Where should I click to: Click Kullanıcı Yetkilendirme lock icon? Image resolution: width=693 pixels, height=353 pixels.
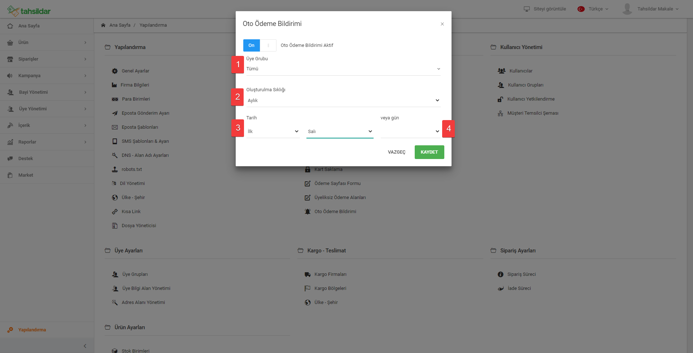(500, 99)
